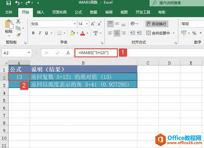Screen dimensions: 204x148
Task: Apply the red font color A
Action: click(83, 33)
